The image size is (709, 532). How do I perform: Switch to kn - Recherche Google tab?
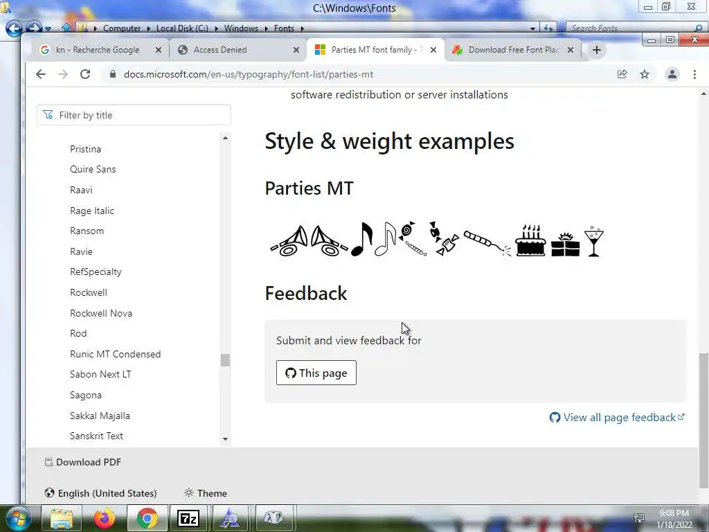[97, 50]
